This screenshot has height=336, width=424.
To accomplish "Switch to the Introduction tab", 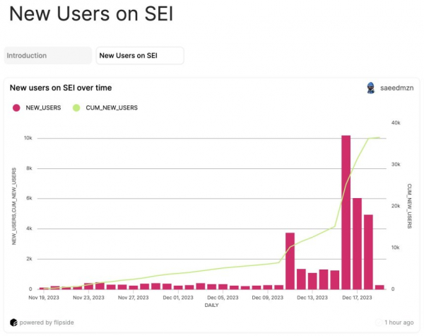I will 48,55.
